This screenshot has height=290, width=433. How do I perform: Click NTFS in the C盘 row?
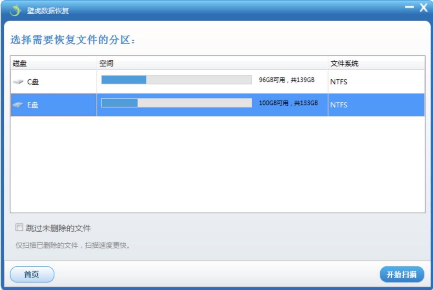point(339,82)
